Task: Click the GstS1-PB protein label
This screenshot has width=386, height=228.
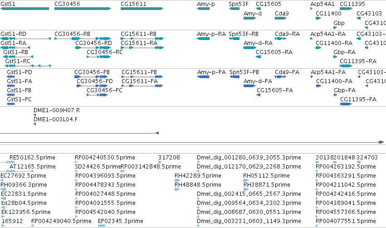Action: [19, 90]
